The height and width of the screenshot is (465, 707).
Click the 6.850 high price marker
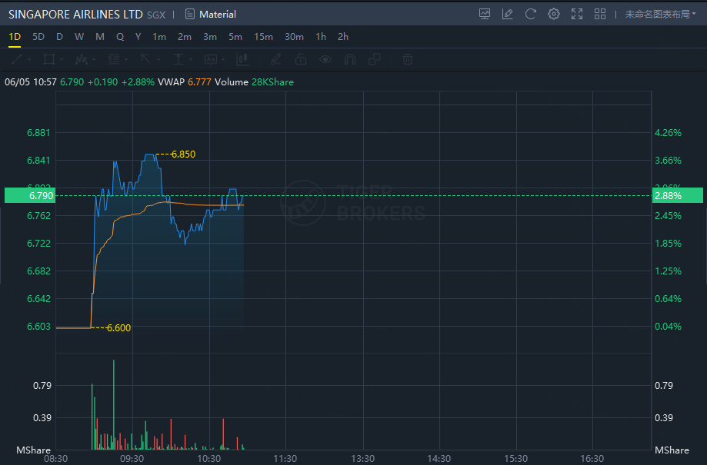[x=184, y=154]
